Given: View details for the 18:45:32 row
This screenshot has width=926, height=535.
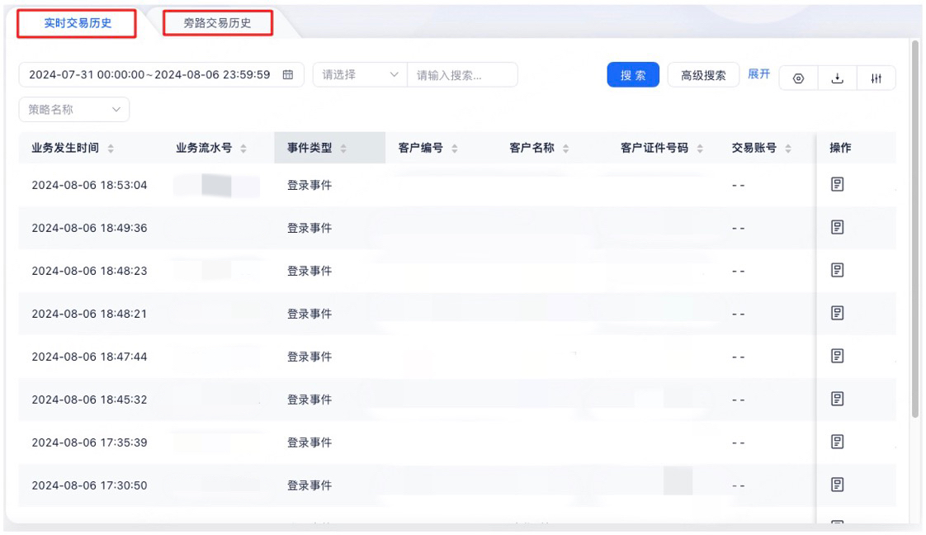Looking at the screenshot, I should tap(837, 399).
